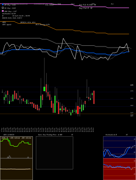Click the '(MGR) 0, 63.6, 63.6' value

tap(28, 22)
